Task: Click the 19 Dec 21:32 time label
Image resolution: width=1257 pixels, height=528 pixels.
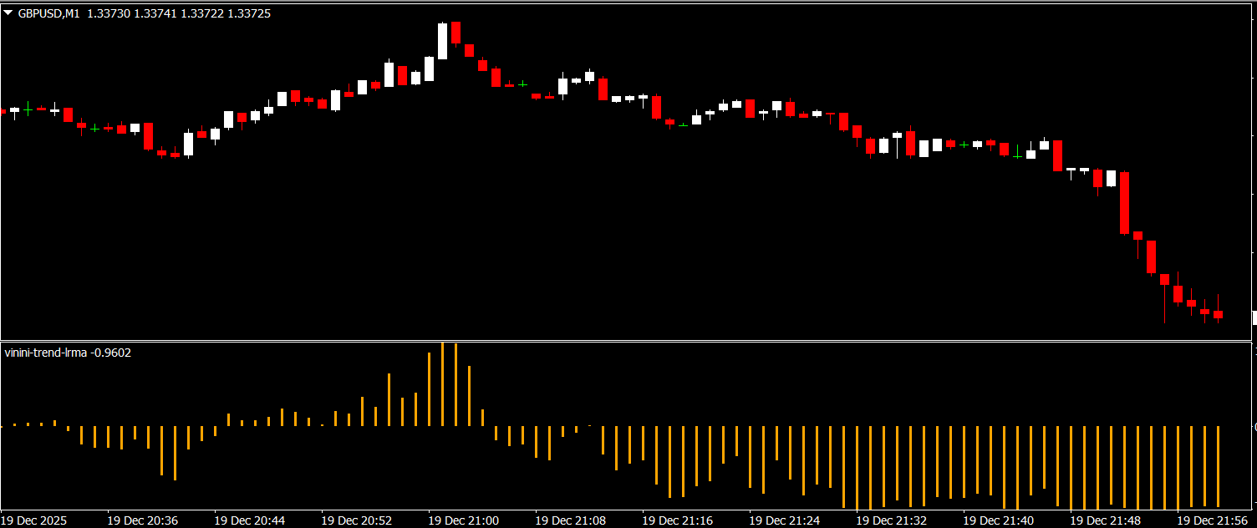Action: pos(891,520)
